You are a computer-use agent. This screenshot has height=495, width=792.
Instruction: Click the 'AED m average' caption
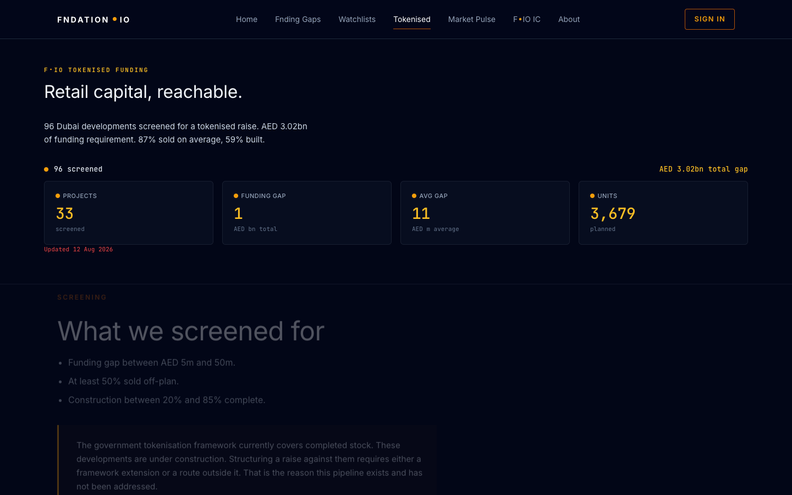436,229
